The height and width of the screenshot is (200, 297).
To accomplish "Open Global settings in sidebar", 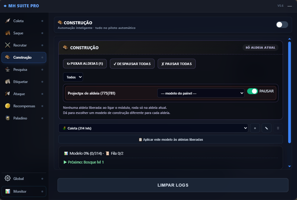I will click(24, 178).
